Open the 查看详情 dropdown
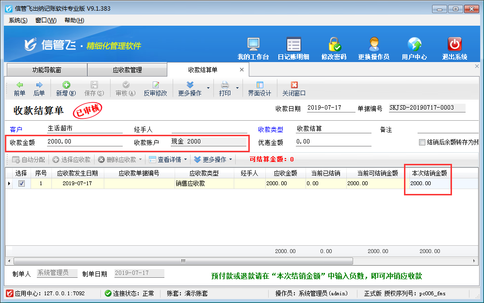 [168, 159]
